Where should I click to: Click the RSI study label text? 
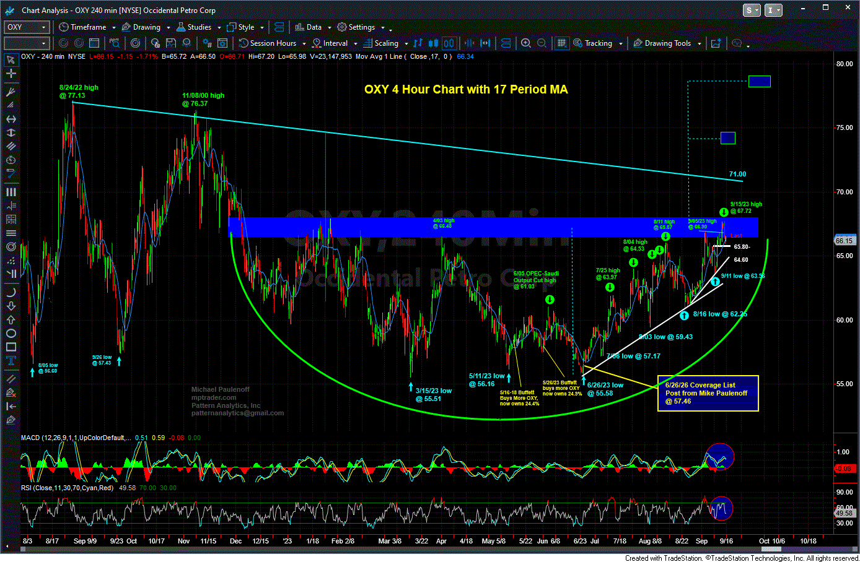[x=67, y=488]
